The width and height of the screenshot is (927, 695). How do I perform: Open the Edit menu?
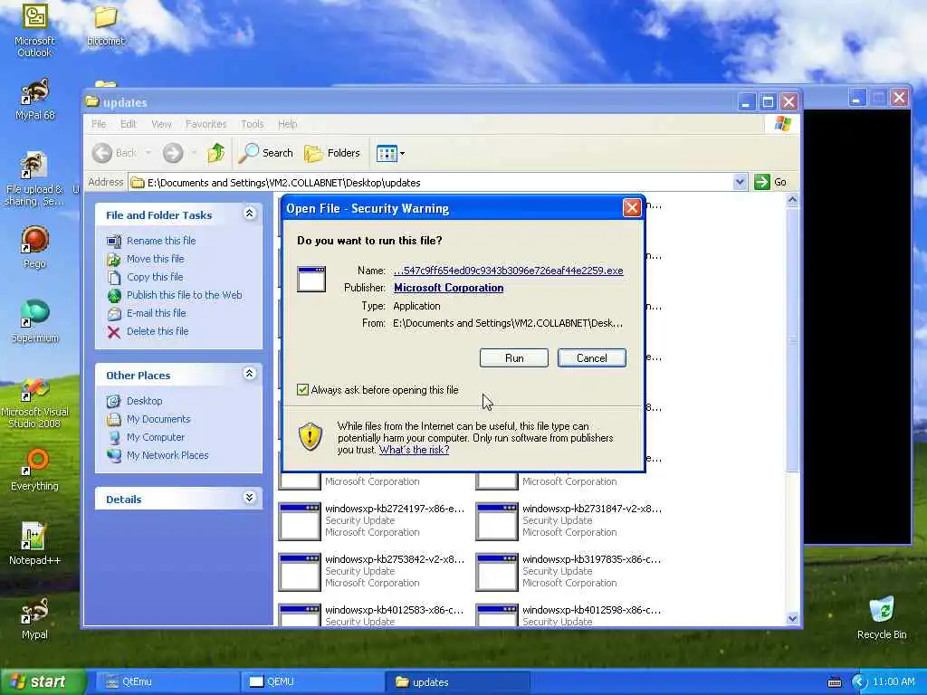point(129,124)
